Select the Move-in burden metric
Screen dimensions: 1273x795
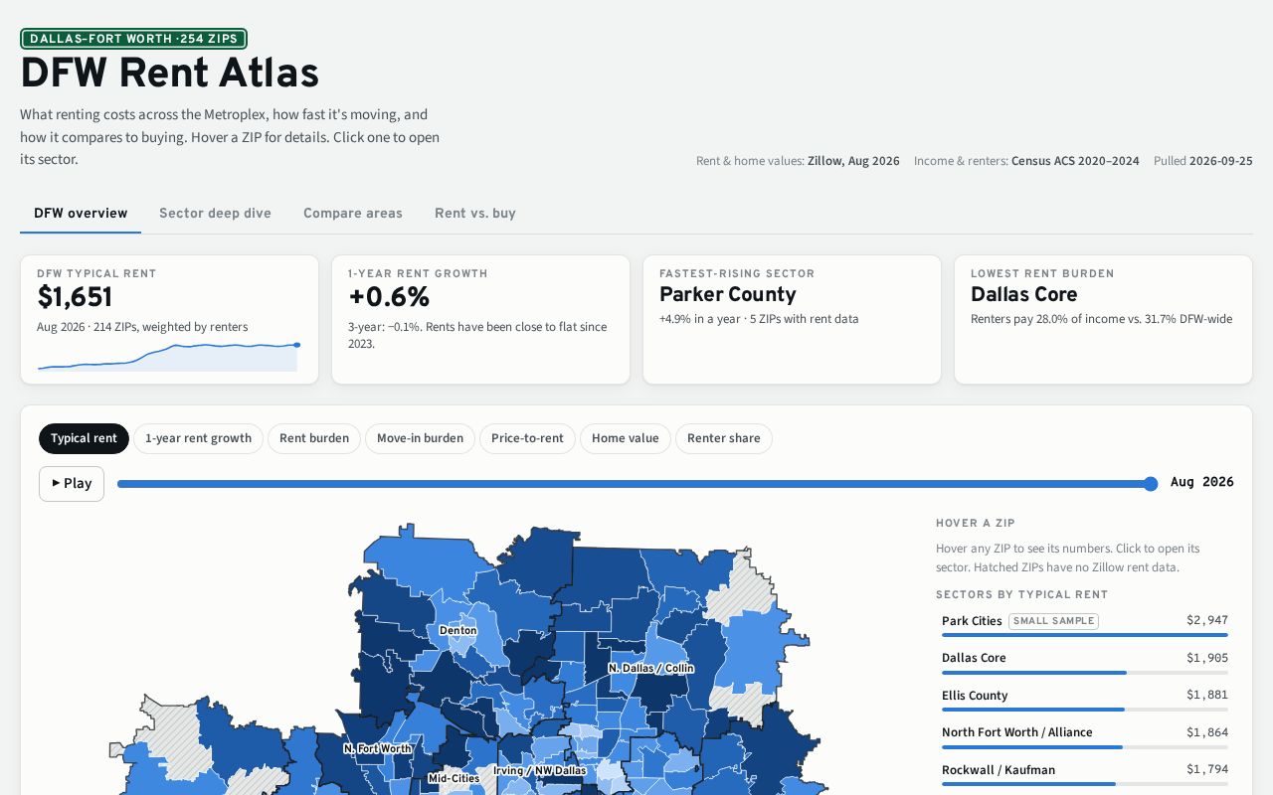click(420, 438)
